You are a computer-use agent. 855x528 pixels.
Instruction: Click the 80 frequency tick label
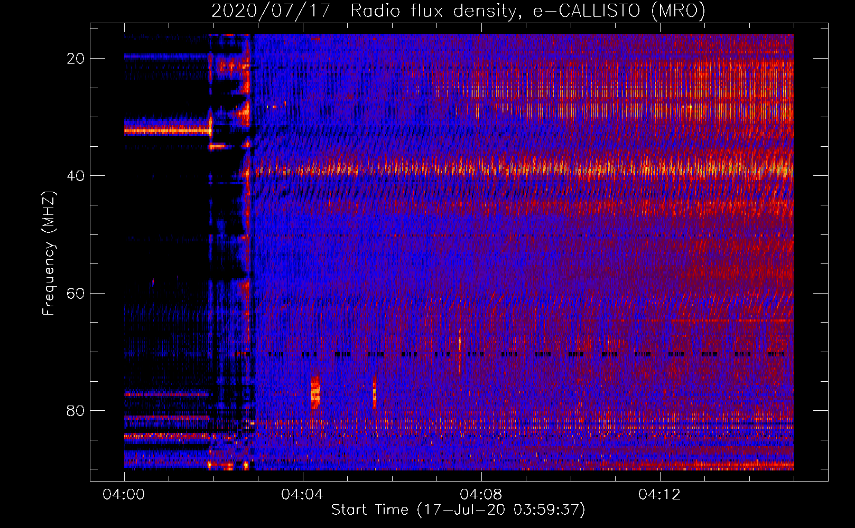[x=76, y=410]
